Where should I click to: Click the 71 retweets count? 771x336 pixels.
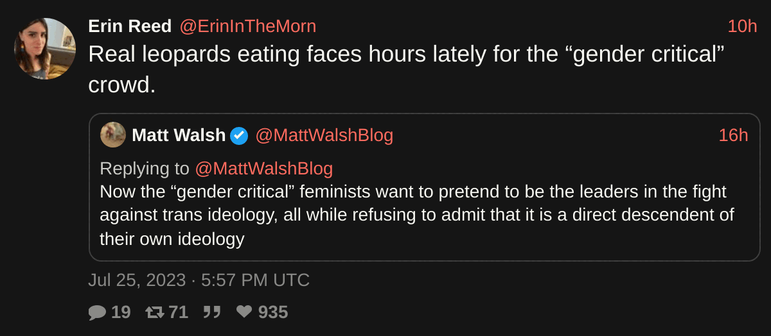178,312
